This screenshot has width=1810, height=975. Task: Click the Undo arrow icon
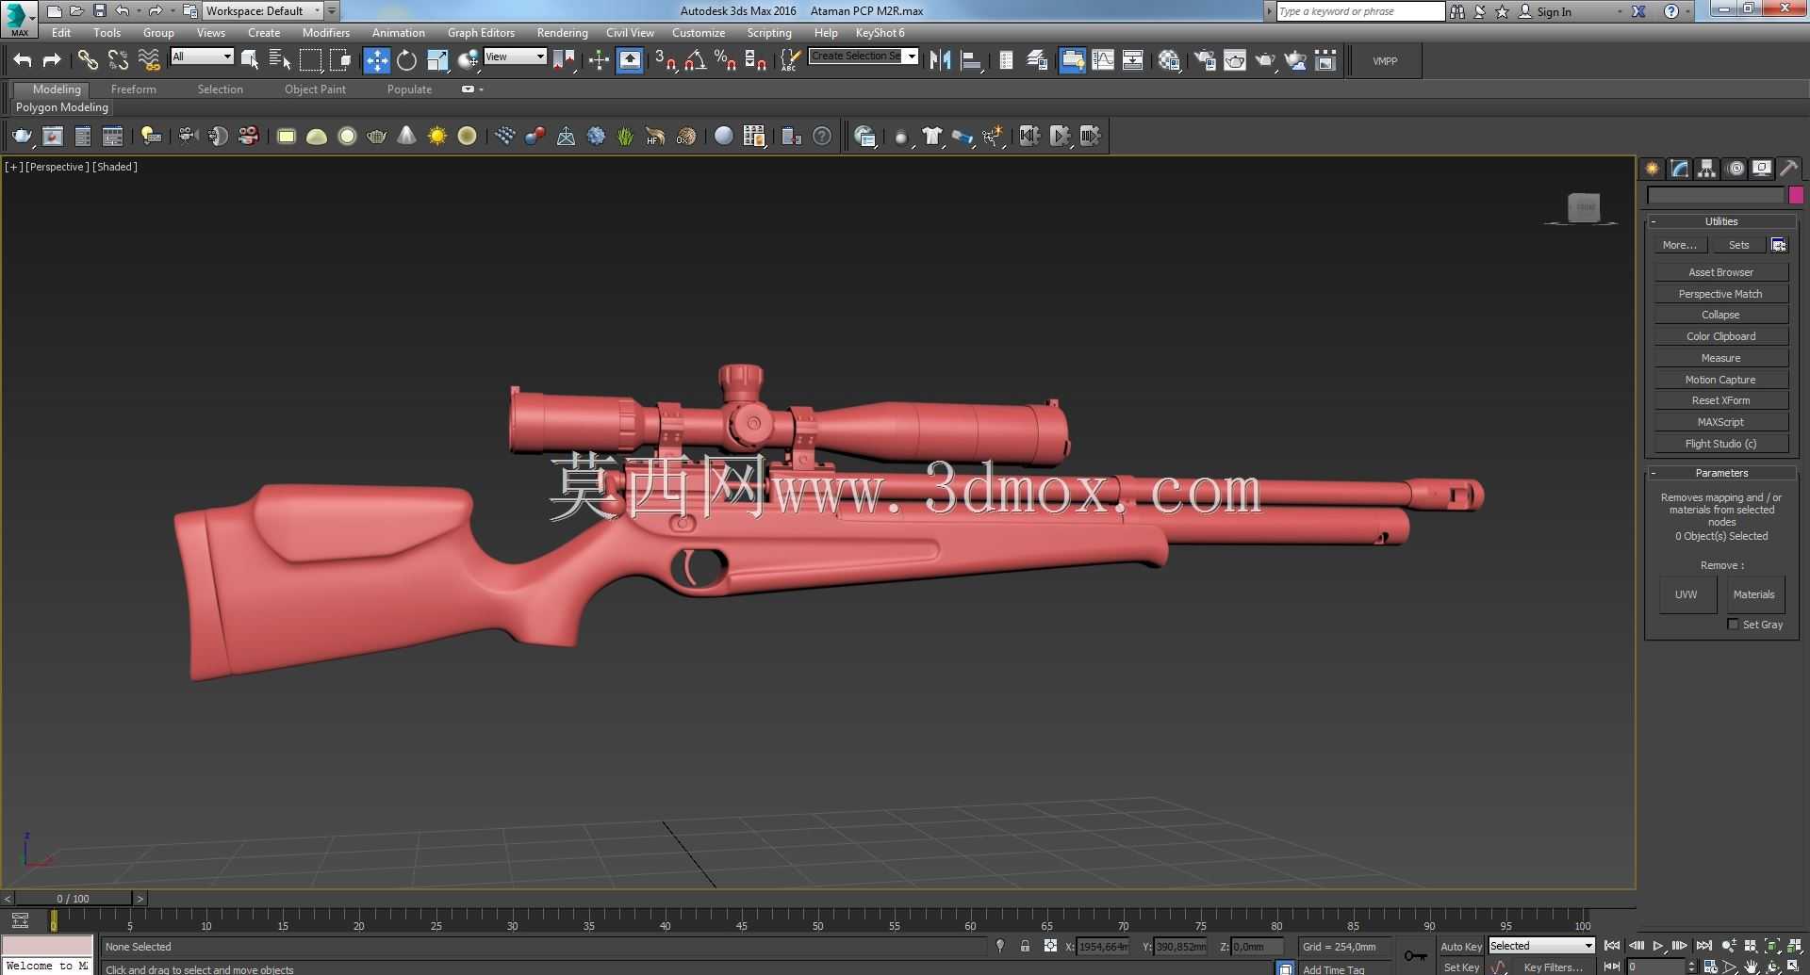click(x=23, y=60)
